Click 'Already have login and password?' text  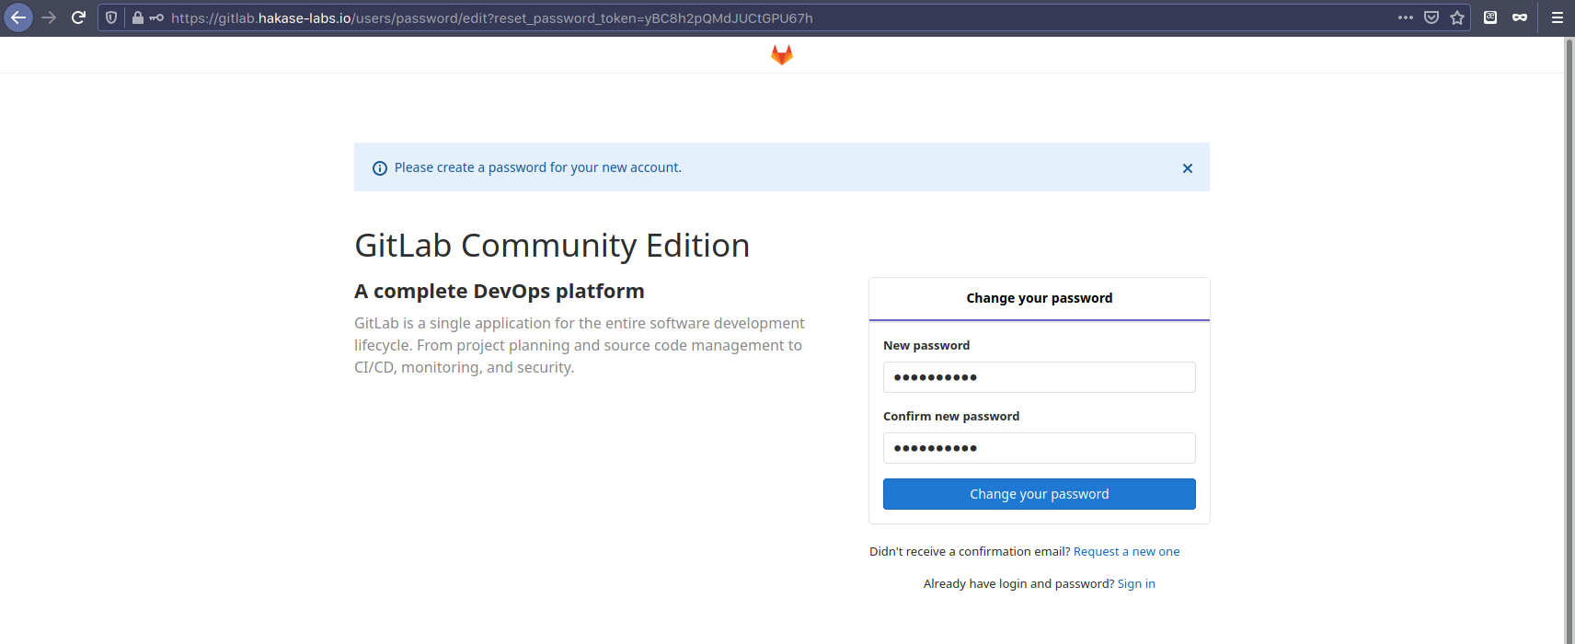tap(1018, 584)
